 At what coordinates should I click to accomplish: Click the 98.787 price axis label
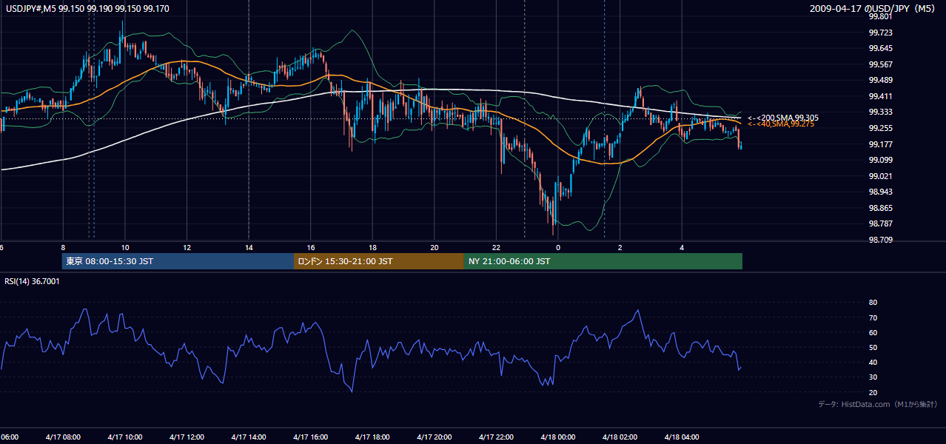tap(880, 223)
